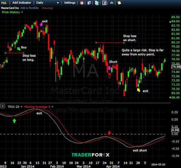181x168 pixels.
Task: Click the stacked database icon in toolbar
Action: (x=89, y=3)
